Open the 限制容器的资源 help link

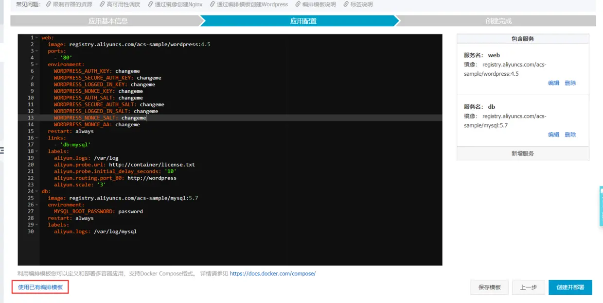[72, 4]
